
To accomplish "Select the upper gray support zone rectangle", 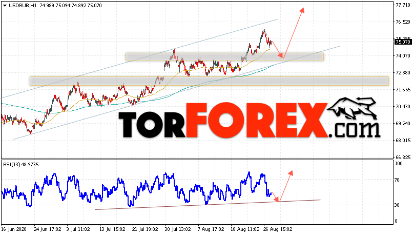I will (225, 57).
